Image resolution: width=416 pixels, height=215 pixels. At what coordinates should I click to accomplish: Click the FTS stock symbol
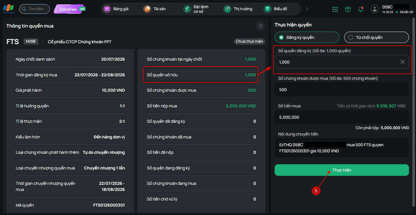click(x=13, y=42)
